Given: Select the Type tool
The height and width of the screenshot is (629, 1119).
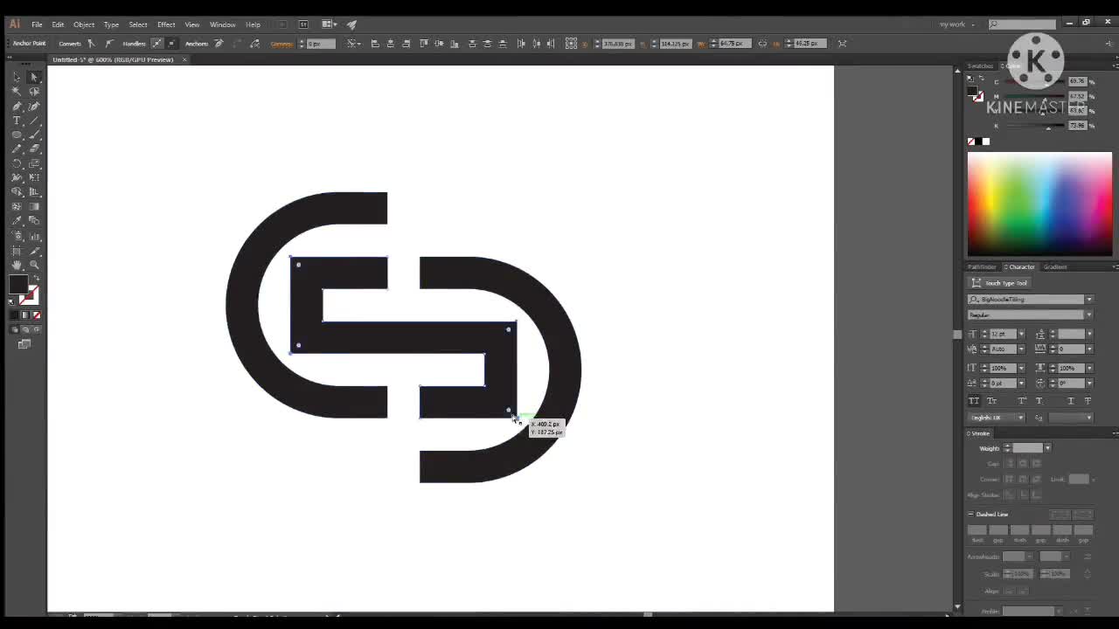Looking at the screenshot, I should point(17,121).
